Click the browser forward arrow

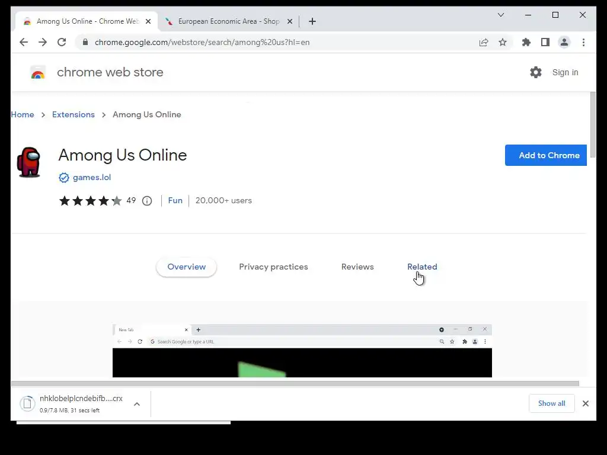(43, 42)
